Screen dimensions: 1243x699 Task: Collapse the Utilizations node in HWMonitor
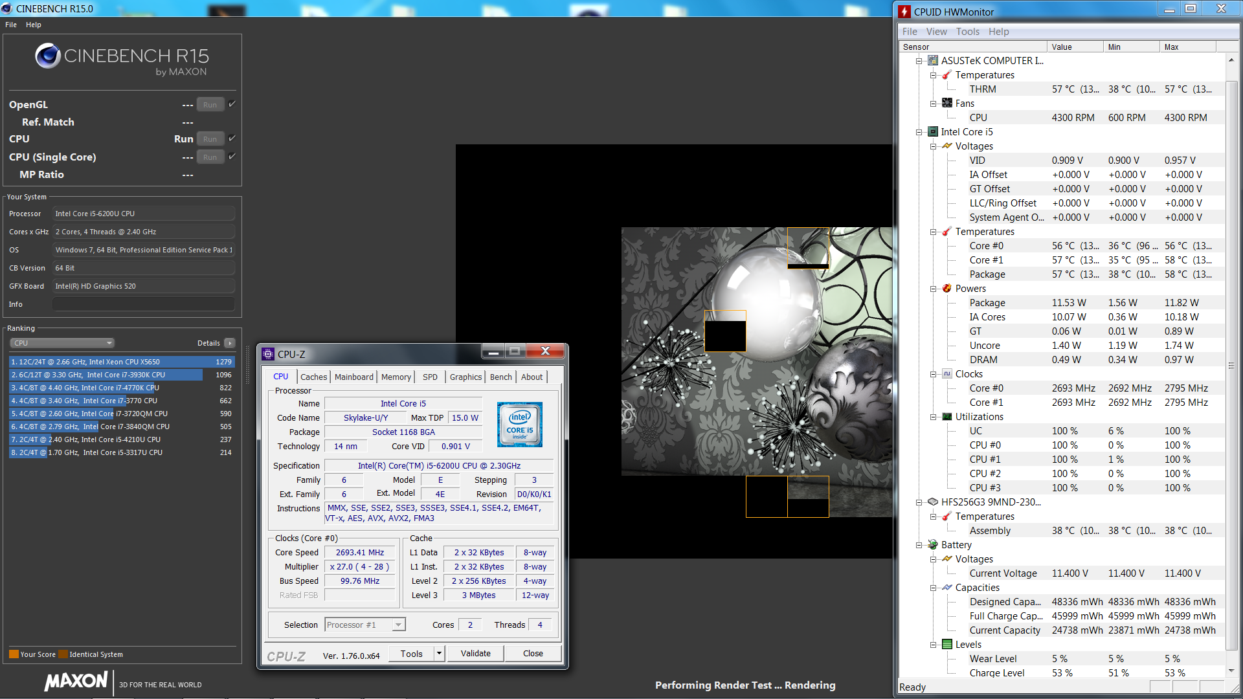pos(933,417)
